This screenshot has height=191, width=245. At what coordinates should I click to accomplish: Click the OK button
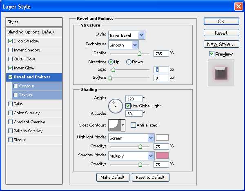tap(221, 21)
